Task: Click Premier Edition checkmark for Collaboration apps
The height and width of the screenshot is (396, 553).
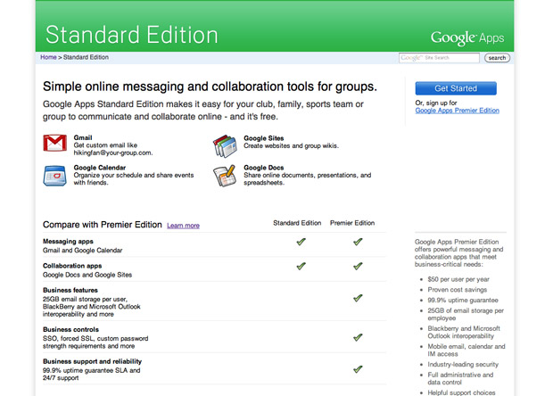Action: 357,266
